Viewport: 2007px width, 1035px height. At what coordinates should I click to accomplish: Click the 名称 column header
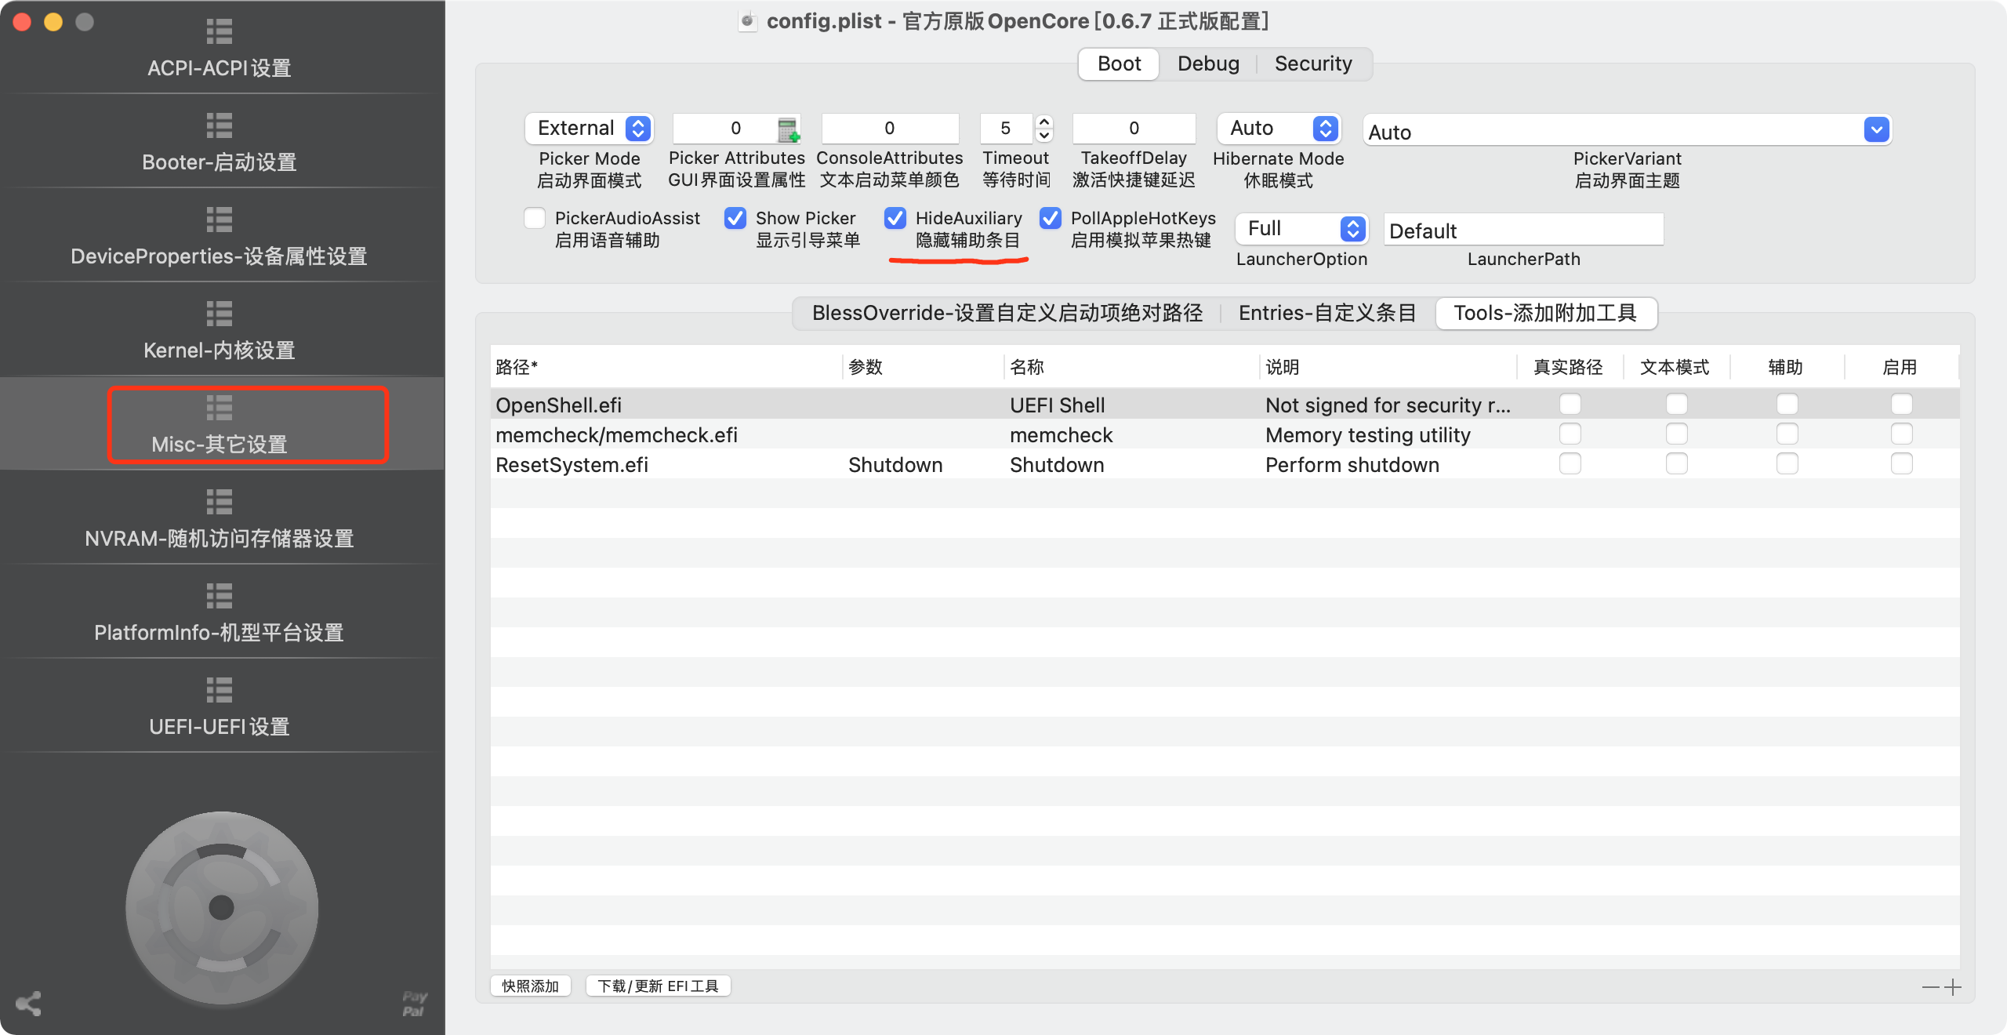1131,367
